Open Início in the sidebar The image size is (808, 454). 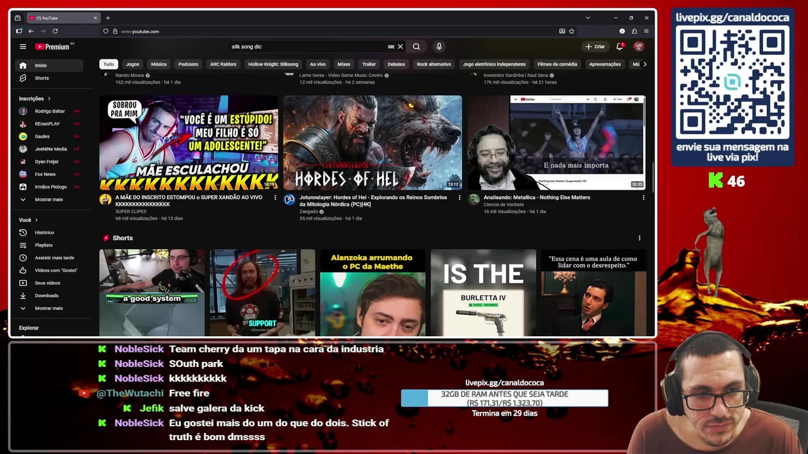[x=49, y=66]
